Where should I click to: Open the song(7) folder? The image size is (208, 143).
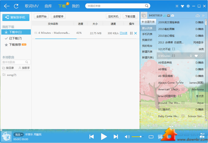point(10,75)
